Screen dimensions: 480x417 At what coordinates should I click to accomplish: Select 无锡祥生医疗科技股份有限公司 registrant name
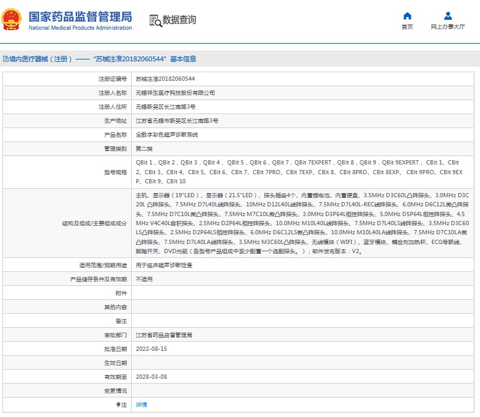(x=175, y=93)
